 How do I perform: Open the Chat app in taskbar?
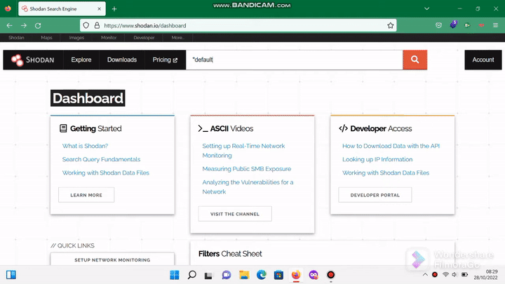[227, 275]
